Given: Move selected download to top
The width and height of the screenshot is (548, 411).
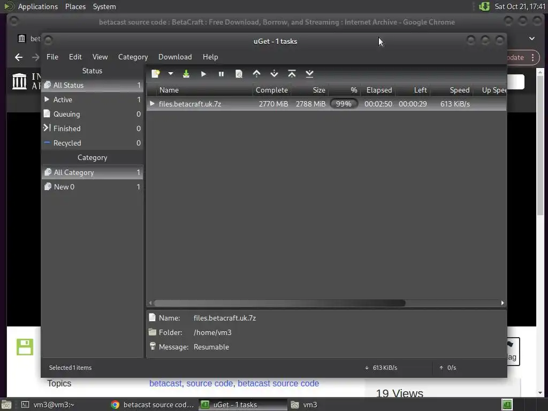Looking at the screenshot, I should tap(292, 74).
